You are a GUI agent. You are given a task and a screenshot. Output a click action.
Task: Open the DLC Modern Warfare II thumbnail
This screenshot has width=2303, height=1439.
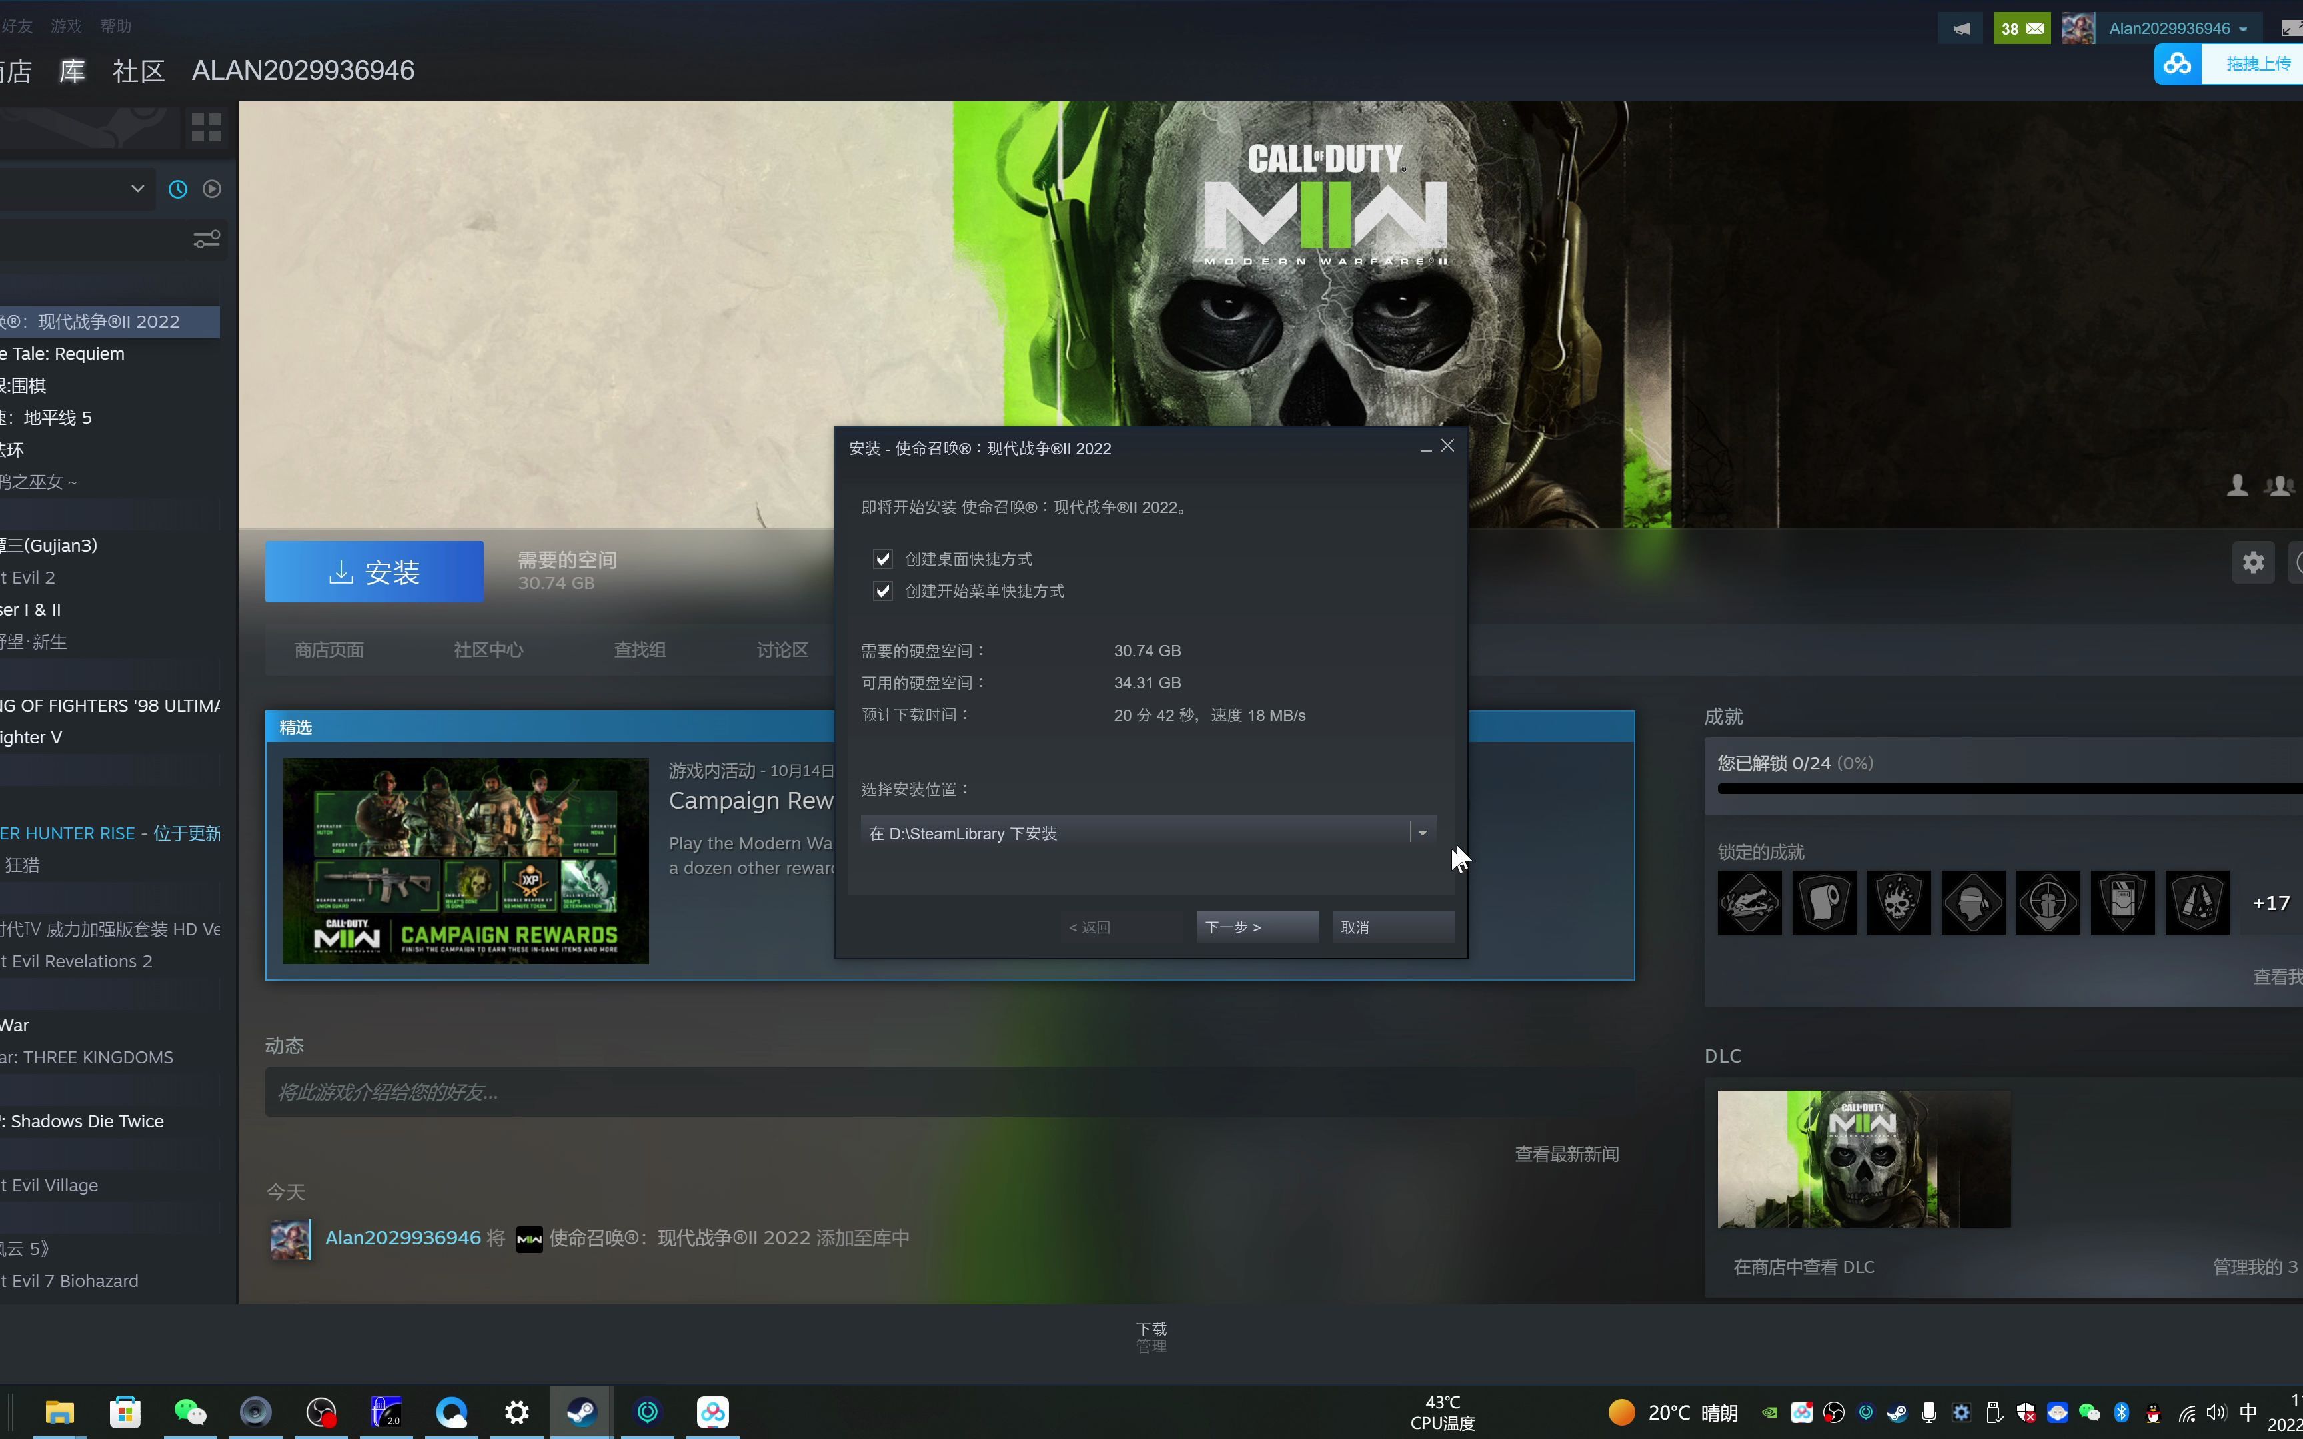1863,1159
